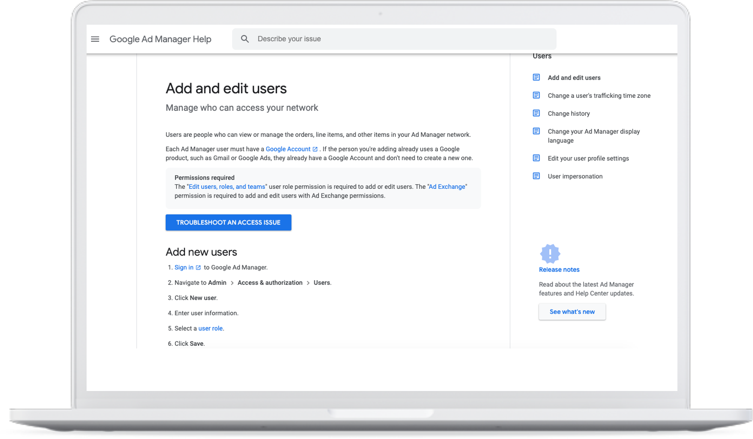Click the Add new users section heading

(x=202, y=252)
